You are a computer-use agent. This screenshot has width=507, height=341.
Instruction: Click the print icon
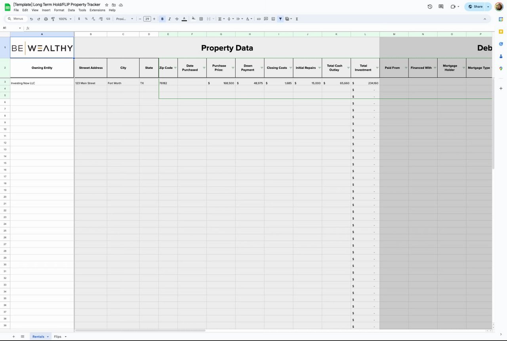point(46,19)
